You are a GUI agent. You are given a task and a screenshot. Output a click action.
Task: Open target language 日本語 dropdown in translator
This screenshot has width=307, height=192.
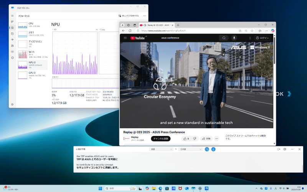190,149
